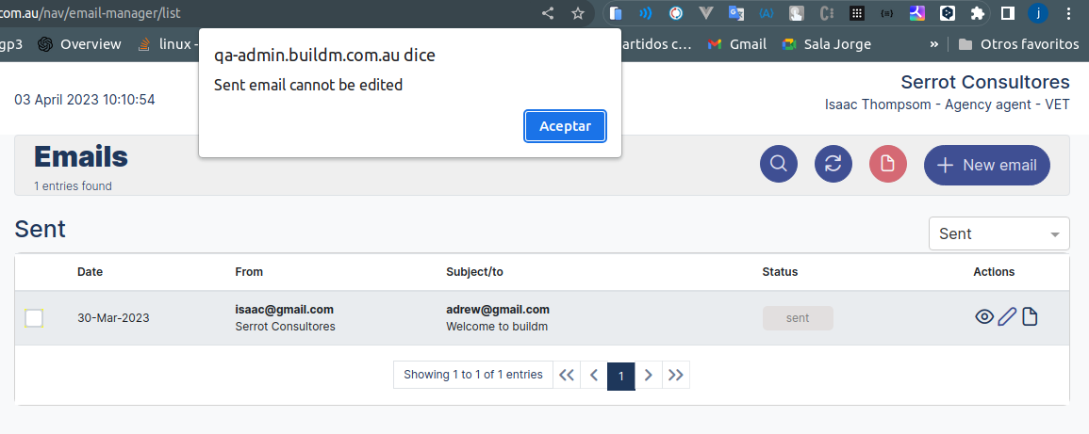Screen dimensions: 1089x434
Task: Open the blue sound-wave extension
Action: [x=646, y=13]
